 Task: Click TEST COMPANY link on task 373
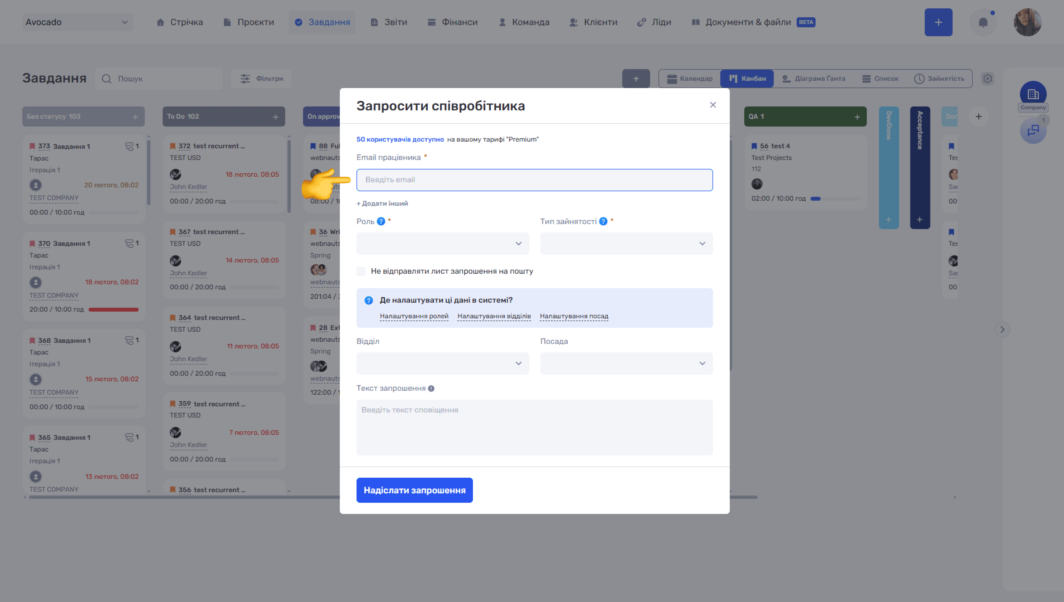tap(54, 198)
